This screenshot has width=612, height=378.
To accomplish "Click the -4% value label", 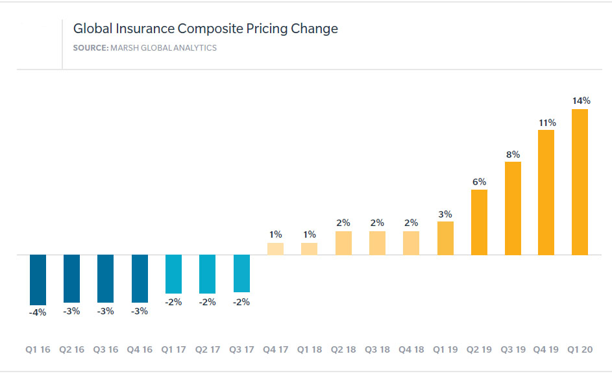I will (x=38, y=312).
